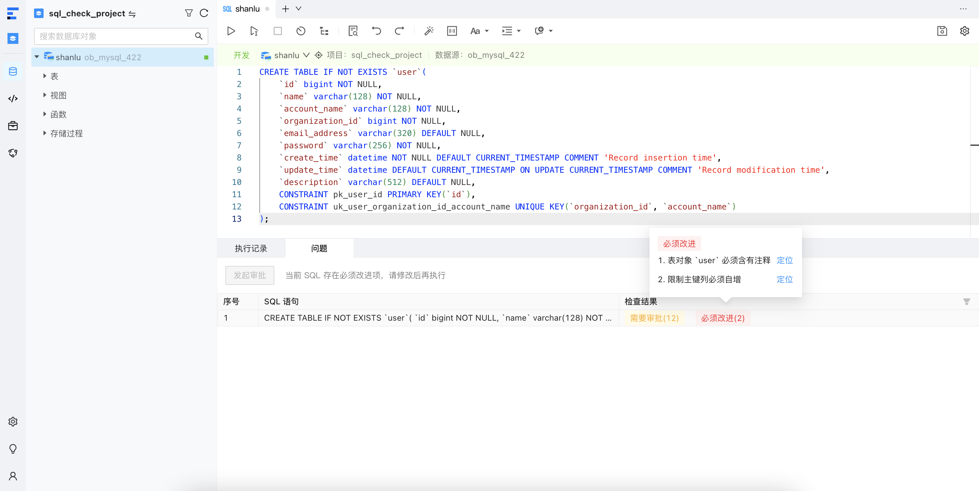The width and height of the screenshot is (979, 491).
Task: Filter the 检查结果 column
Action: [966, 302]
